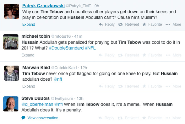Open the #NFL hashtag link
The height and width of the screenshot is (124, 185).
tap(90, 48)
